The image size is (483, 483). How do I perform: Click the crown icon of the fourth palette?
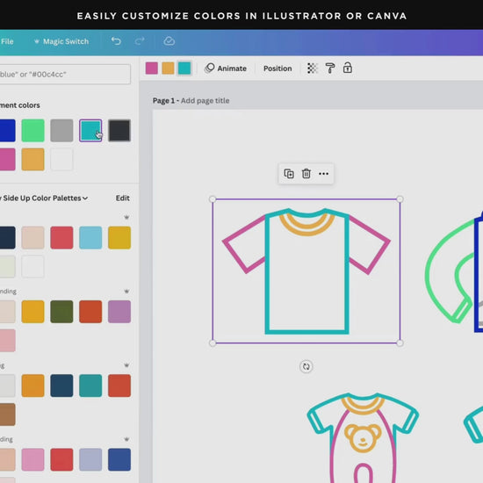point(126,439)
